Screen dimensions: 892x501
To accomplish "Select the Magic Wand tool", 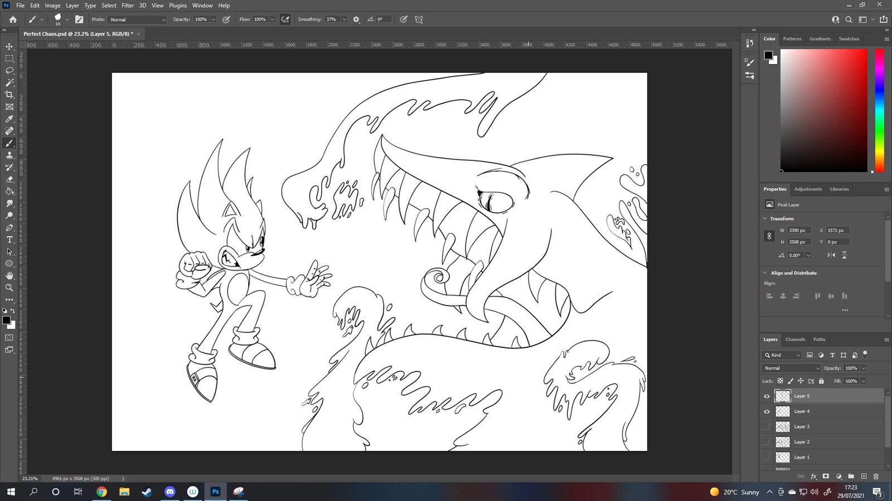I will coord(9,82).
